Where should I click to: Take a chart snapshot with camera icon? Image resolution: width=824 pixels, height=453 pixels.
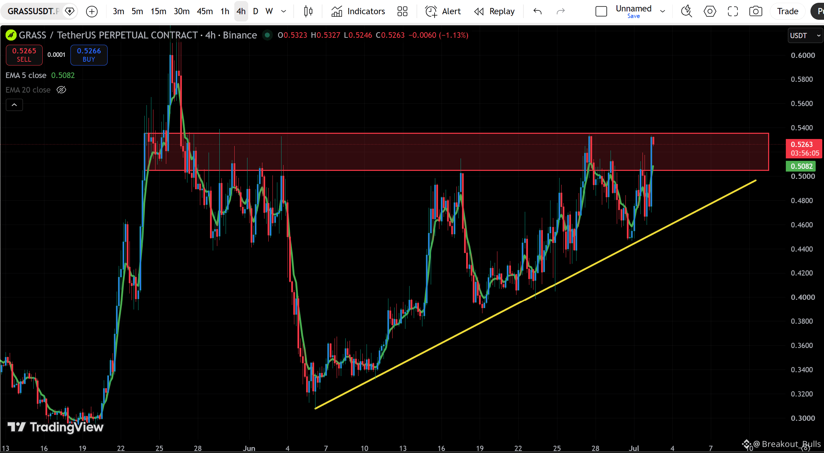(756, 11)
